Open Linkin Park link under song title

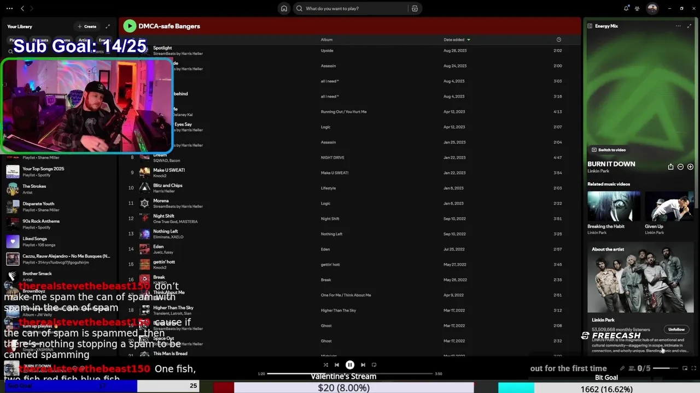click(x=598, y=171)
